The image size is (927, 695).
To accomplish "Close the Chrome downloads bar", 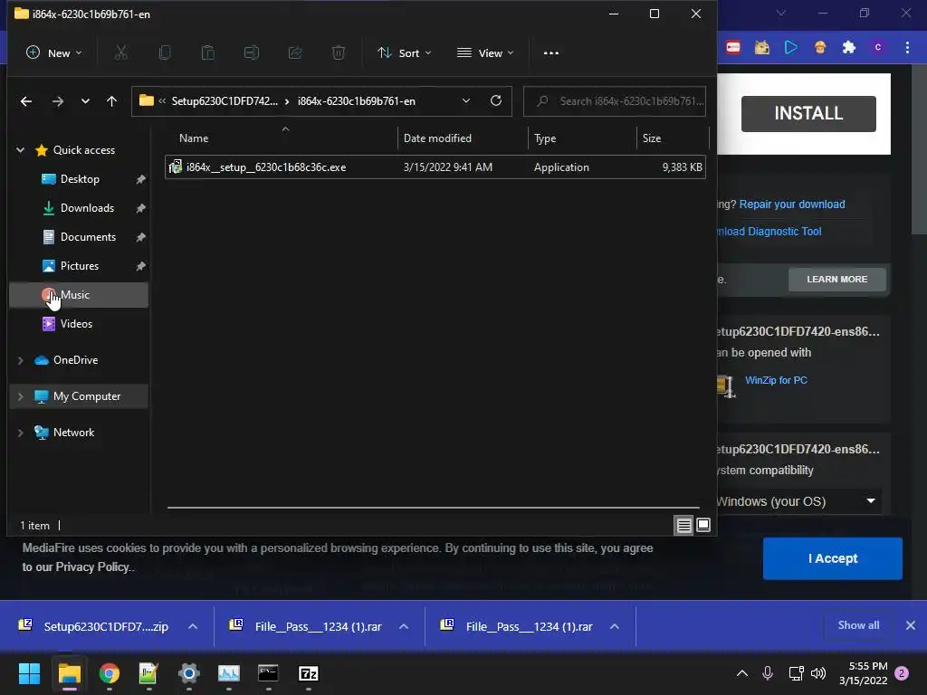I will (x=911, y=625).
